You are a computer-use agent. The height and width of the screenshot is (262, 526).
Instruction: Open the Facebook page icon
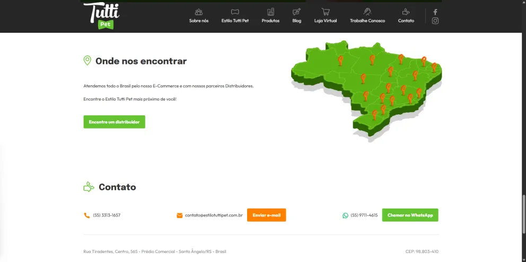(435, 12)
